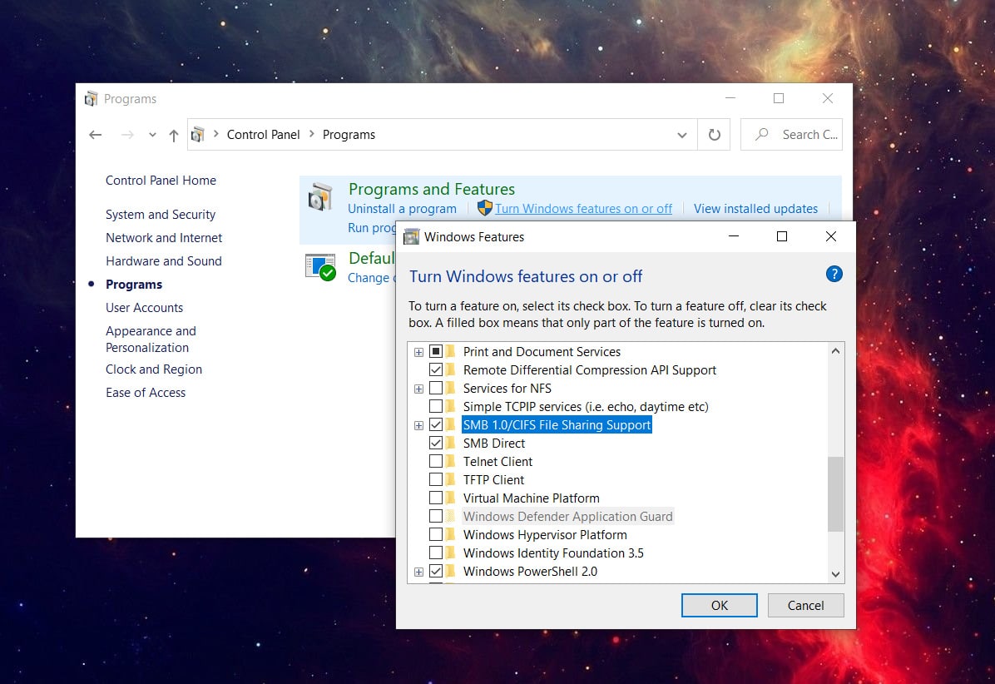Open Appearance and Personalization category
The height and width of the screenshot is (684, 995).
151,340
